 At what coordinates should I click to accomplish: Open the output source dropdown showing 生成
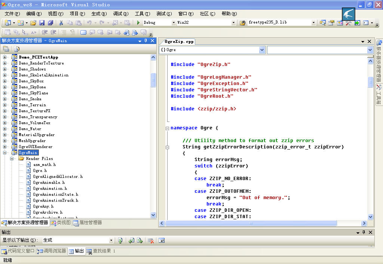[x=111, y=241]
